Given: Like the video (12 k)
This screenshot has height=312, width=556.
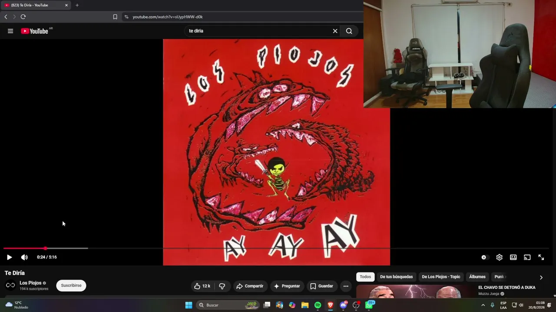Looking at the screenshot, I should point(202,286).
